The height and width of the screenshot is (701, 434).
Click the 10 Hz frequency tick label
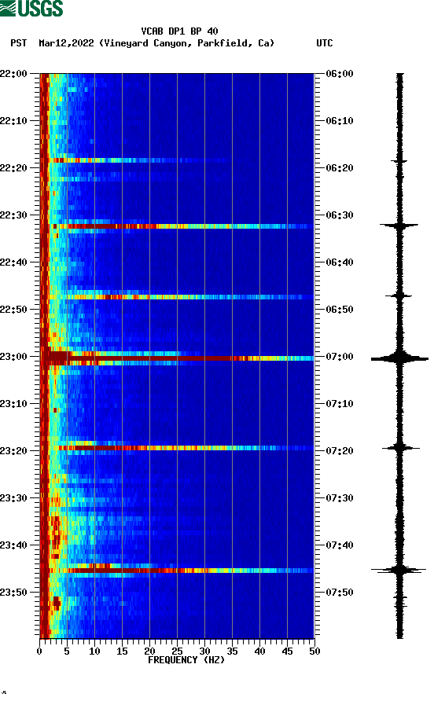[94, 651]
